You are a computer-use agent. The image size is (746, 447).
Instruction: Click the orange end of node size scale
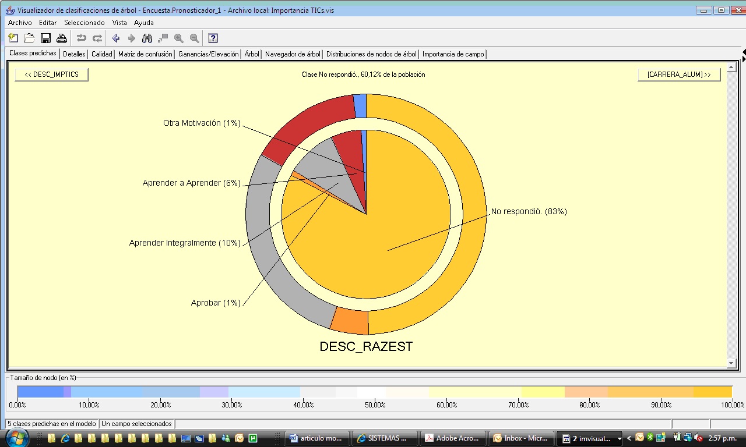pos(714,392)
